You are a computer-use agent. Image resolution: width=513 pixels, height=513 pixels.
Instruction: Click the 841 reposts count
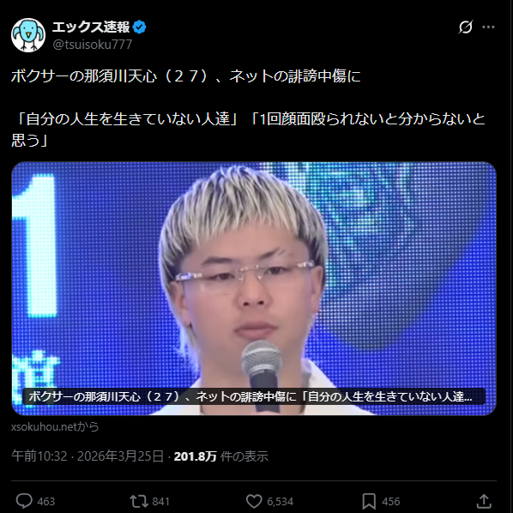[160, 501]
